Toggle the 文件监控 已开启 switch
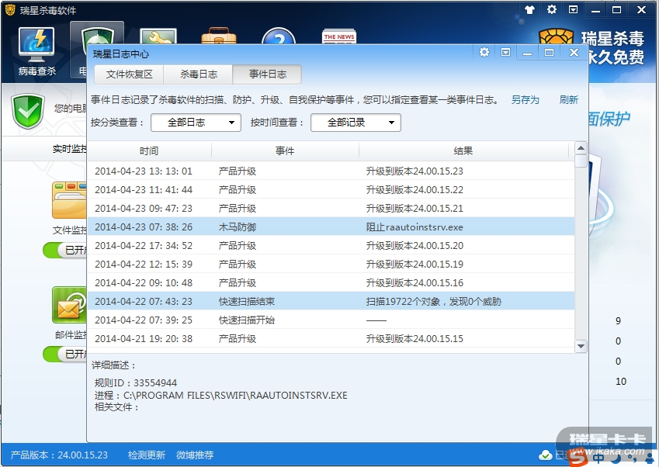This screenshot has width=659, height=467. [64, 250]
